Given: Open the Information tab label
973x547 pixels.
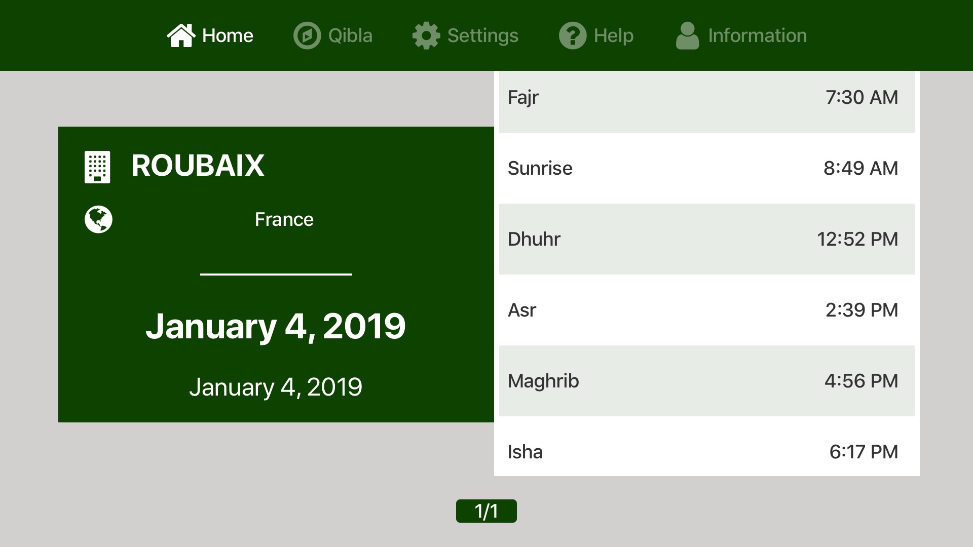Looking at the screenshot, I should pos(757,35).
